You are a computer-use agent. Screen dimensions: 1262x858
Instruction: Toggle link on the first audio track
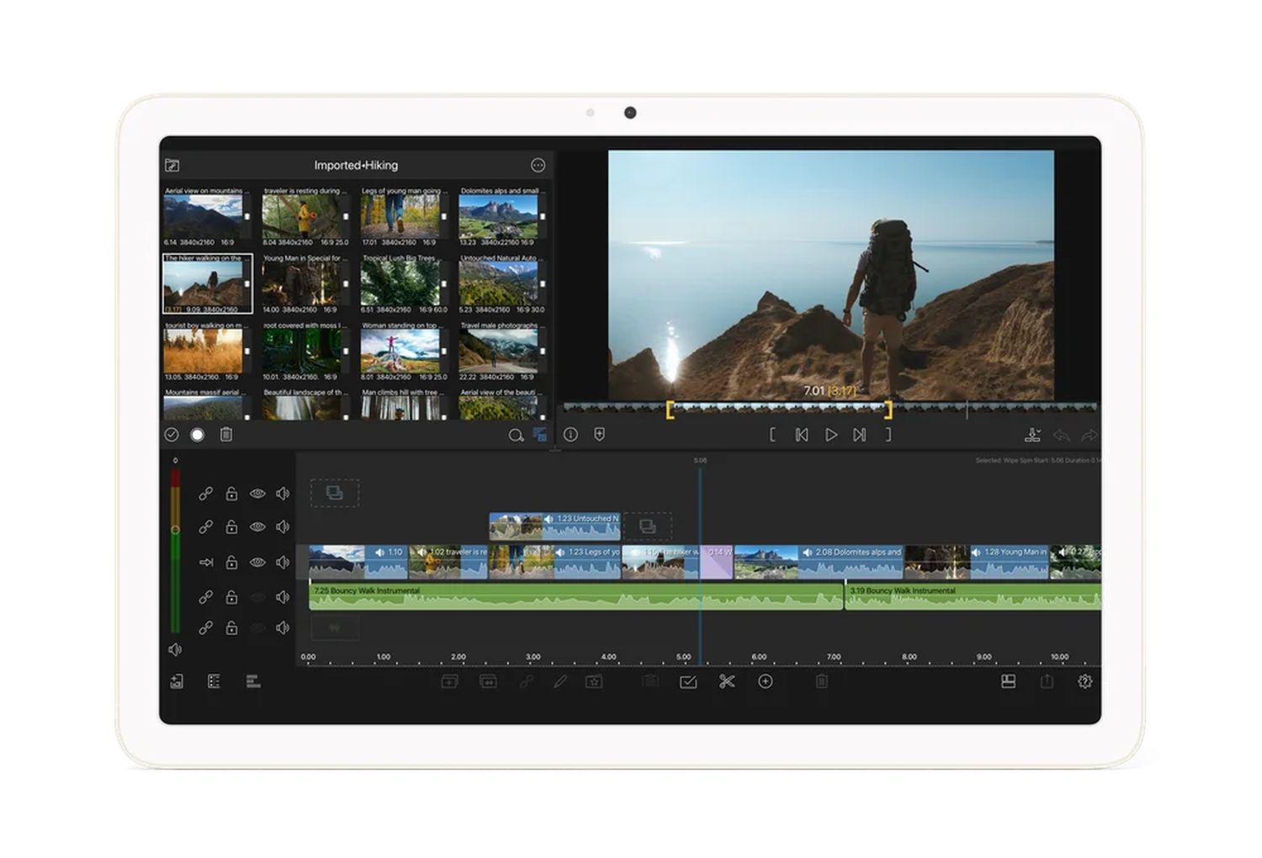[x=205, y=597]
